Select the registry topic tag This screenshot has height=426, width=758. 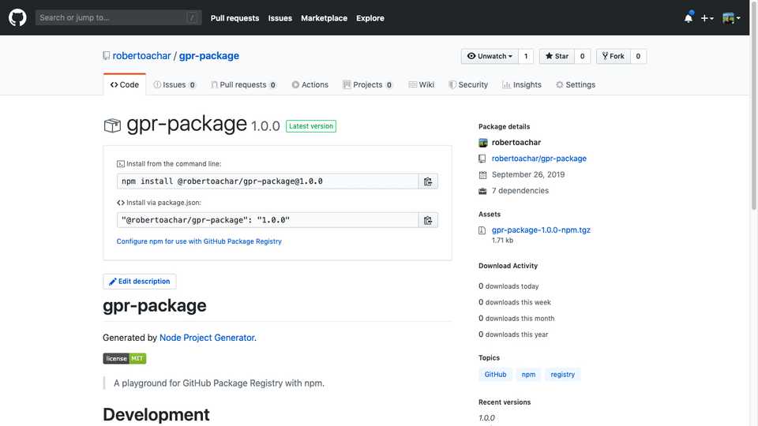pos(563,374)
